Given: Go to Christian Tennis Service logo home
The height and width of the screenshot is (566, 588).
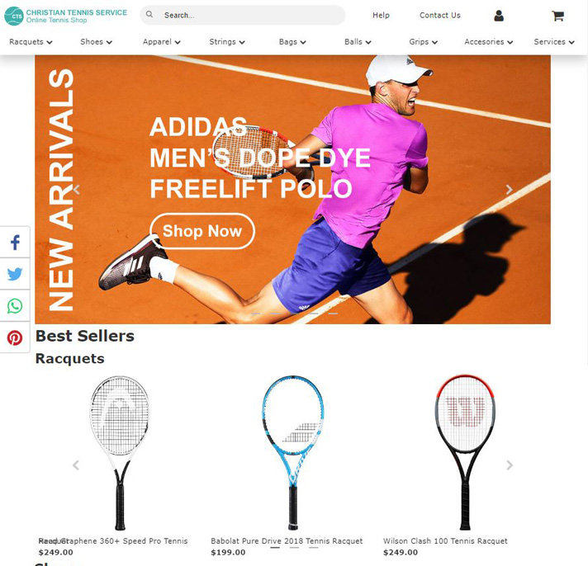Looking at the screenshot, I should click(x=65, y=16).
